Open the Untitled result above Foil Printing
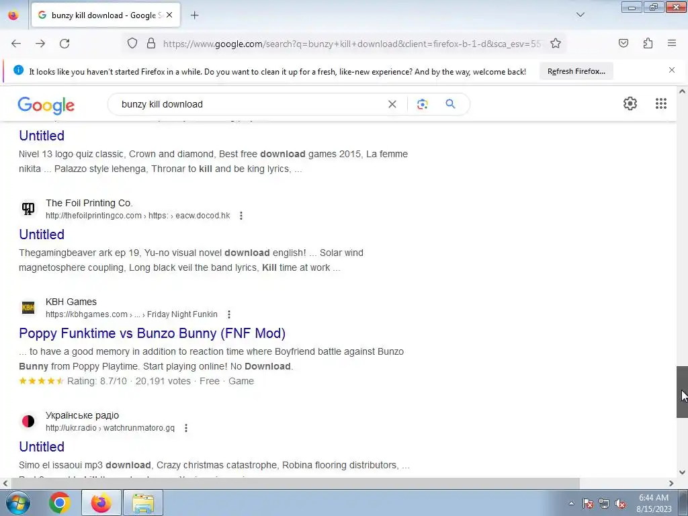This screenshot has height=516, width=688. pos(42,136)
